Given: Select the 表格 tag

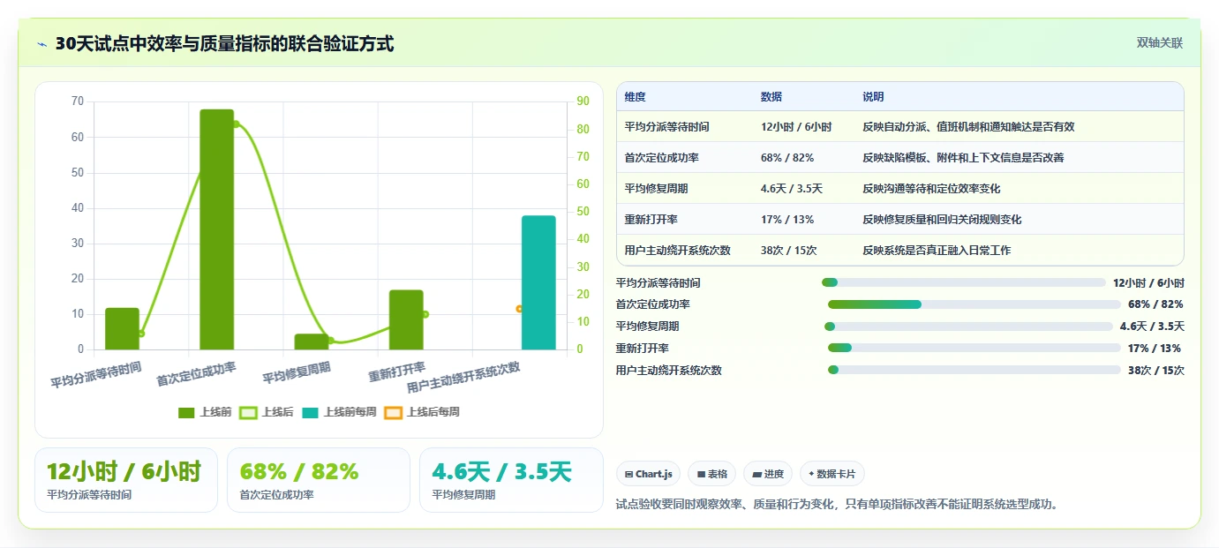Looking at the screenshot, I should click(711, 474).
